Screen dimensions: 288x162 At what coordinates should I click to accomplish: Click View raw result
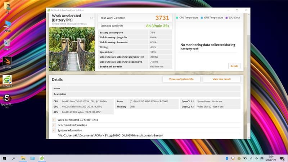(221, 79)
